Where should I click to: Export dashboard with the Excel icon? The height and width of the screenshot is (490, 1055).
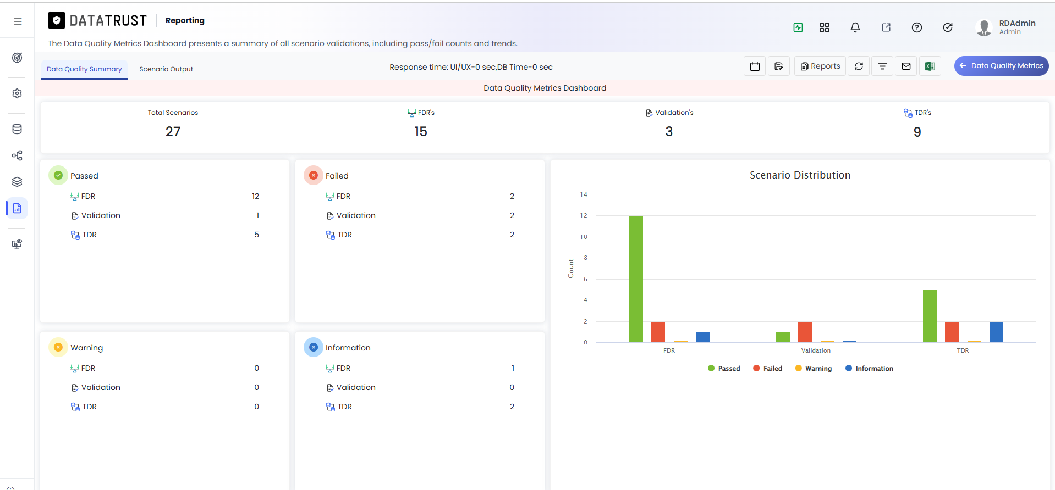930,66
